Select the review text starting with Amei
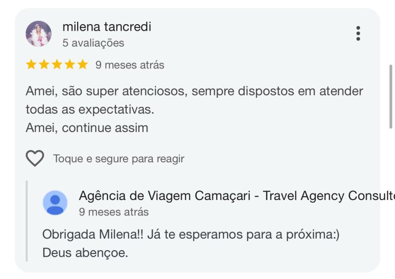 point(194,109)
